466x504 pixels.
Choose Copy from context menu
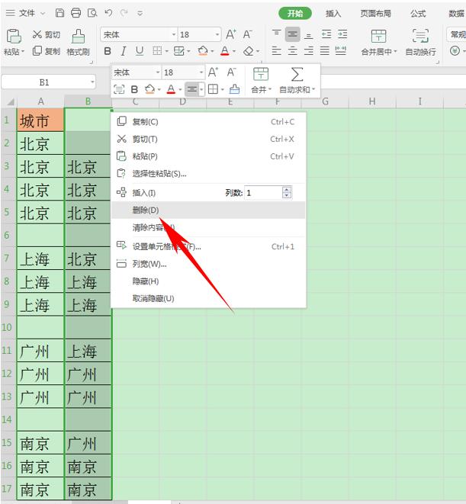[208, 121]
